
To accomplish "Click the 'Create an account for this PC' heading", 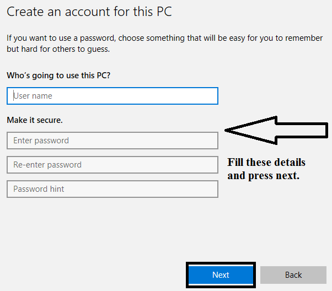I will 89,12.
